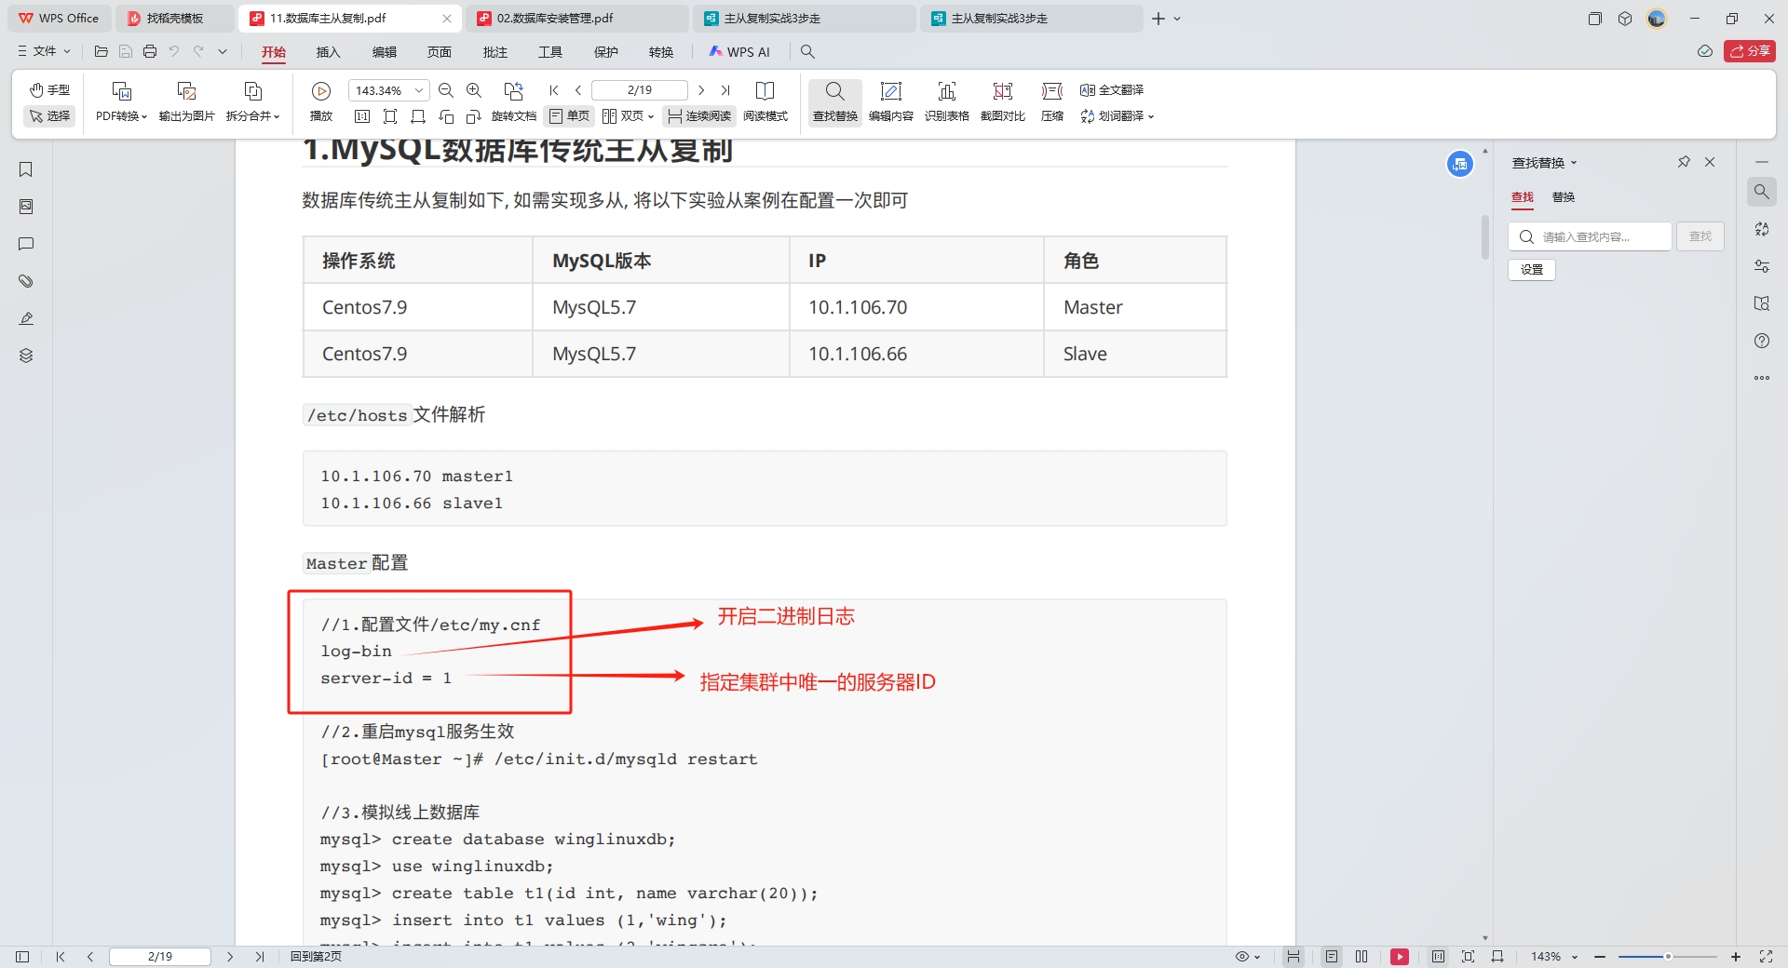This screenshot has width=1788, height=968.
Task: Enter full screen using status bar icon
Action: (1766, 957)
